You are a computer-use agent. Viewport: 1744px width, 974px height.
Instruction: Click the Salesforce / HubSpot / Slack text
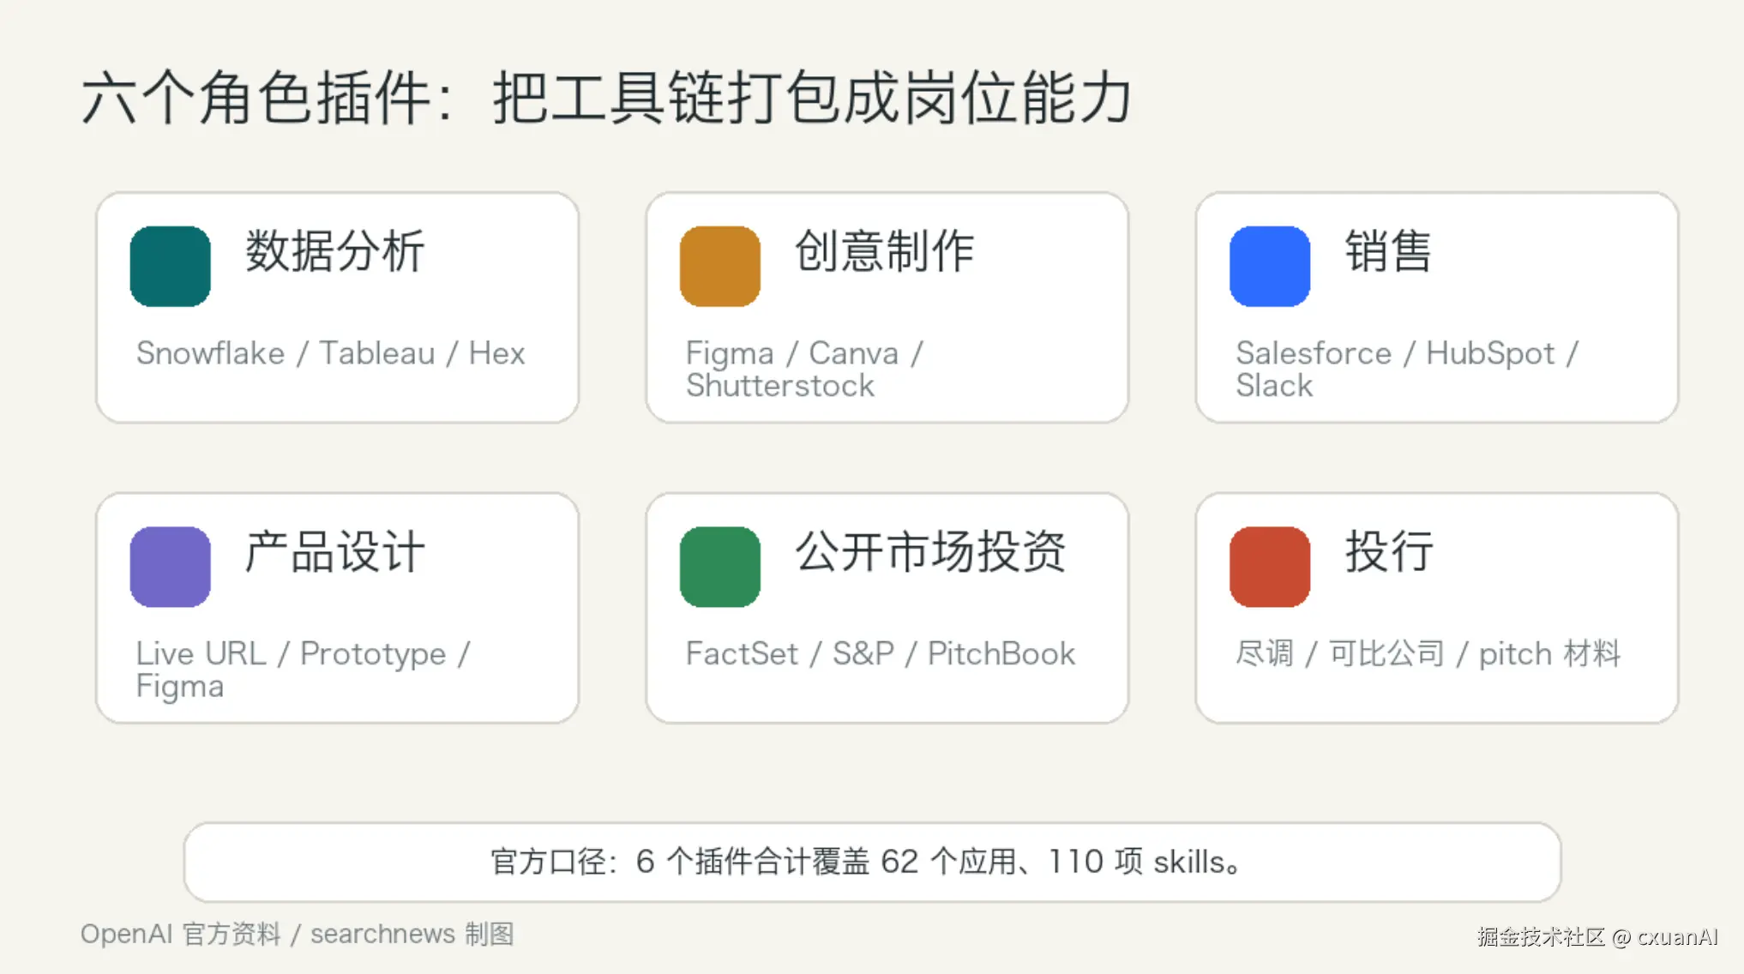click(1406, 370)
